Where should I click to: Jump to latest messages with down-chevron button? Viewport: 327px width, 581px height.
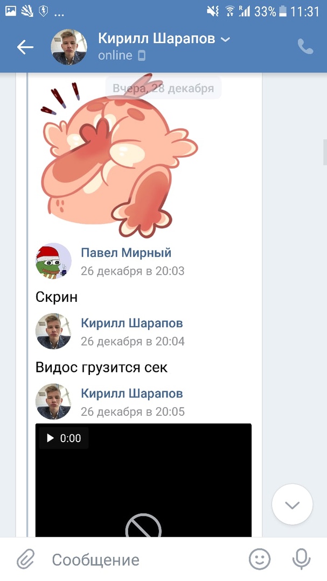tap(292, 504)
